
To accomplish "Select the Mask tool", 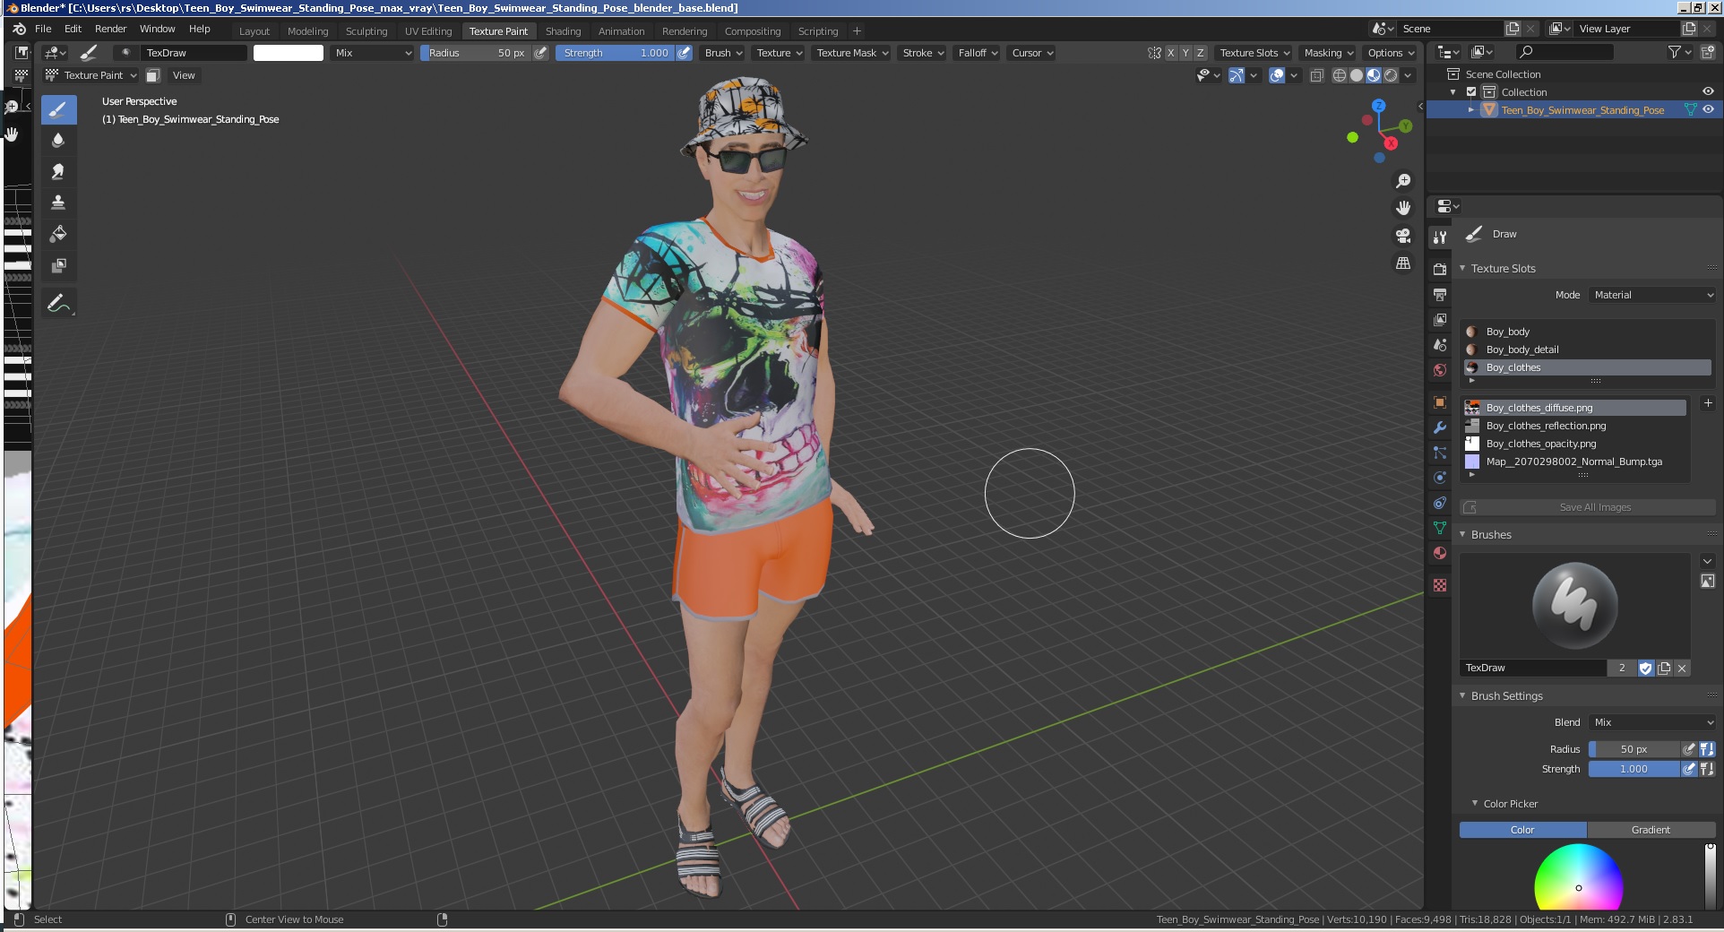I will click(x=58, y=265).
